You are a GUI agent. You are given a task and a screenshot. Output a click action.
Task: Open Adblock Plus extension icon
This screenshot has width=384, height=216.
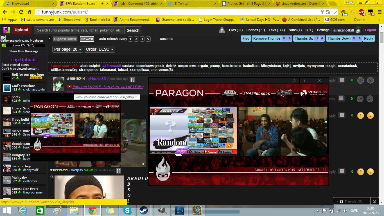tap(361, 12)
